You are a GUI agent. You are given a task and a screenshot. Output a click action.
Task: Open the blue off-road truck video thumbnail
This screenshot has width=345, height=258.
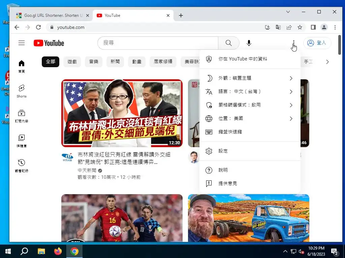[249, 218]
